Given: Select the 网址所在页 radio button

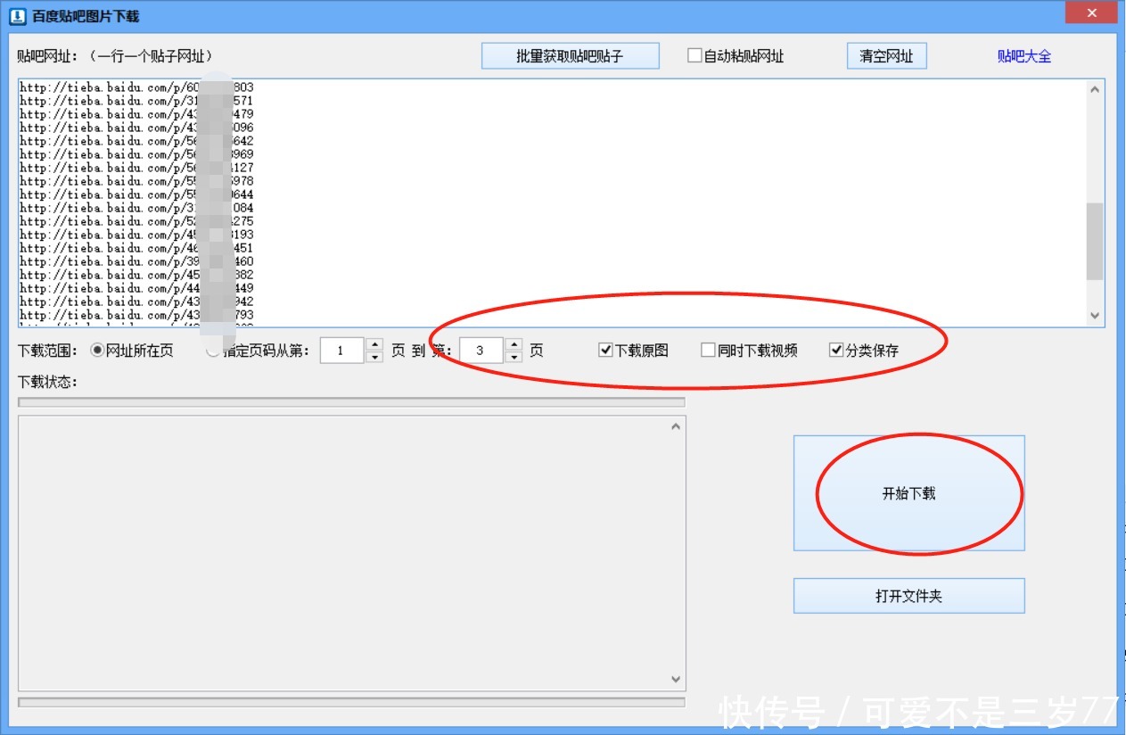Looking at the screenshot, I should [x=98, y=350].
